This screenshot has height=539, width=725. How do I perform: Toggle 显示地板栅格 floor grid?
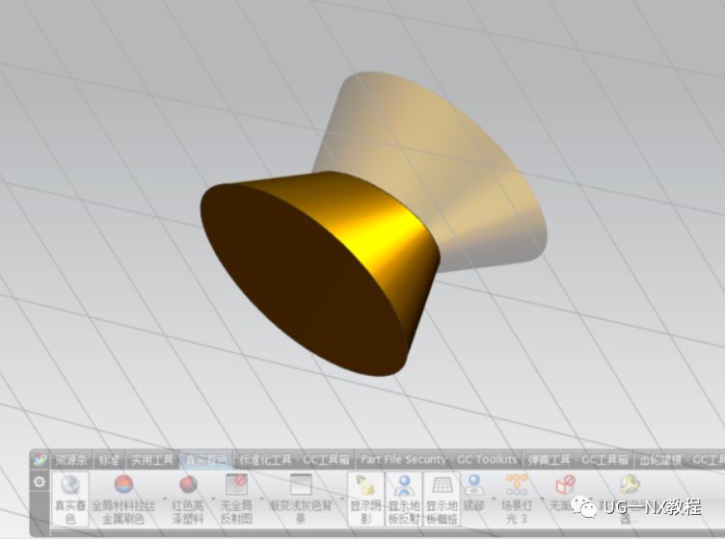(x=442, y=499)
